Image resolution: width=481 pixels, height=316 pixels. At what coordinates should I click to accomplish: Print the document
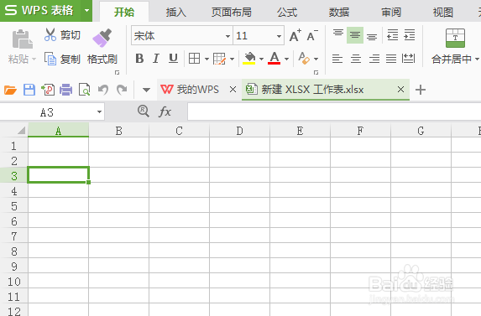[x=66, y=90]
